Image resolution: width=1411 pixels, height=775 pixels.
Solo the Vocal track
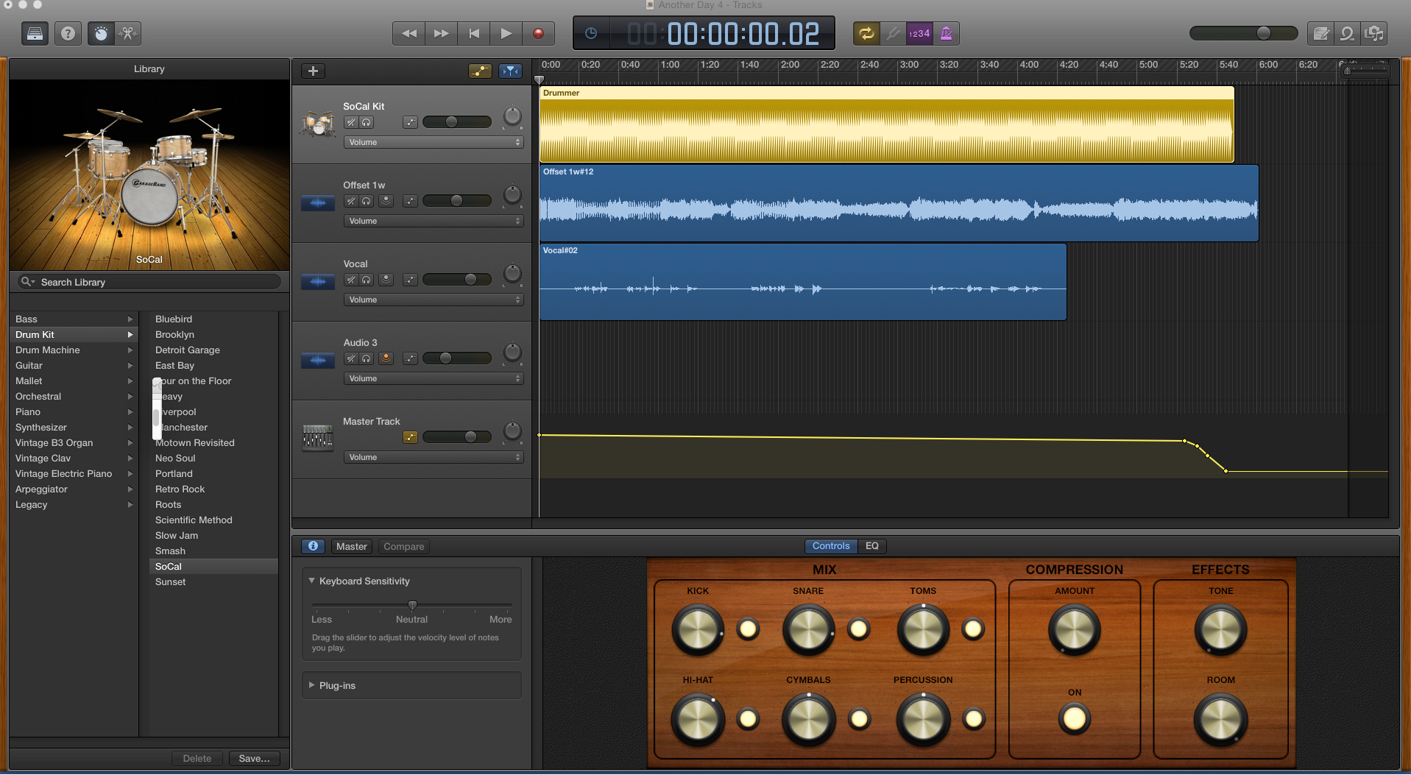[x=366, y=280]
